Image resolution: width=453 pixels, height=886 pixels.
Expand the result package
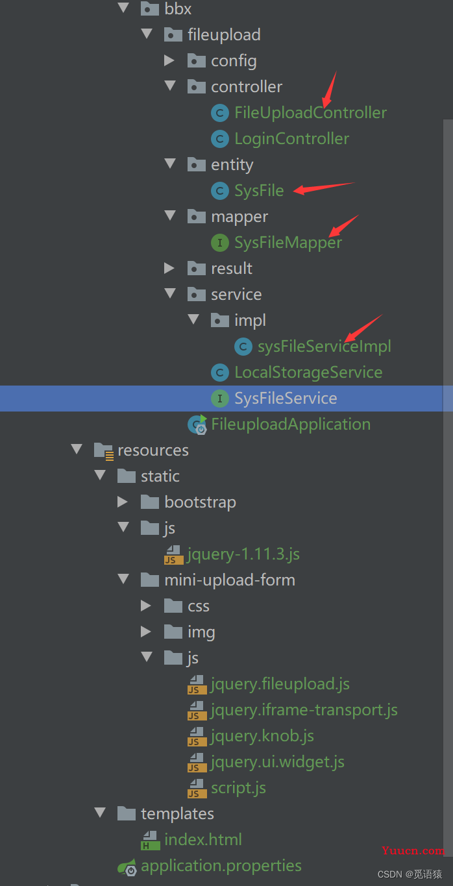[169, 268]
